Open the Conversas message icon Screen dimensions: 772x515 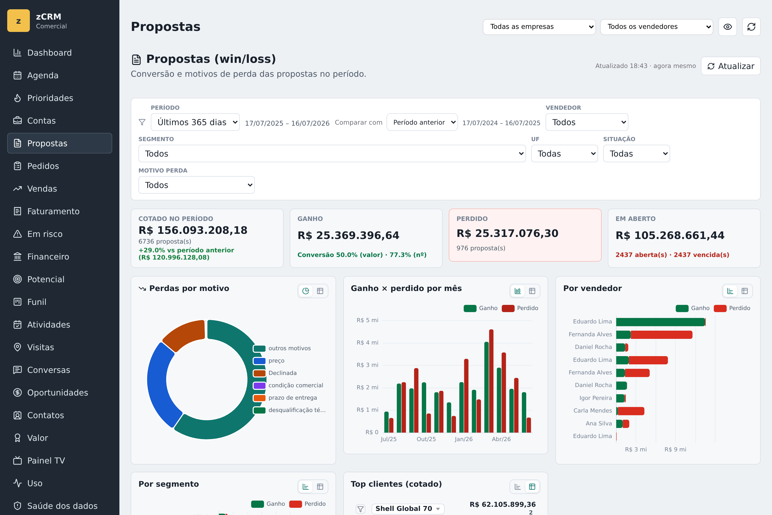[x=17, y=370]
